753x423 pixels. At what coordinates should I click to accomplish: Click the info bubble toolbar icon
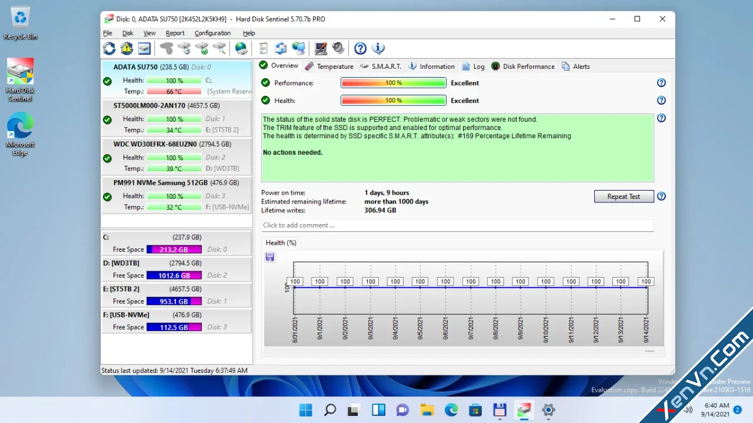pyautogui.click(x=378, y=48)
